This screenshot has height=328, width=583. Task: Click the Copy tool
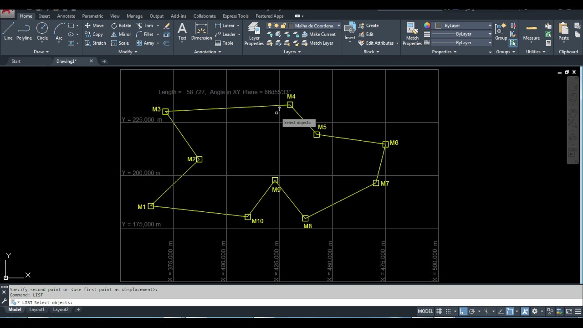click(94, 34)
